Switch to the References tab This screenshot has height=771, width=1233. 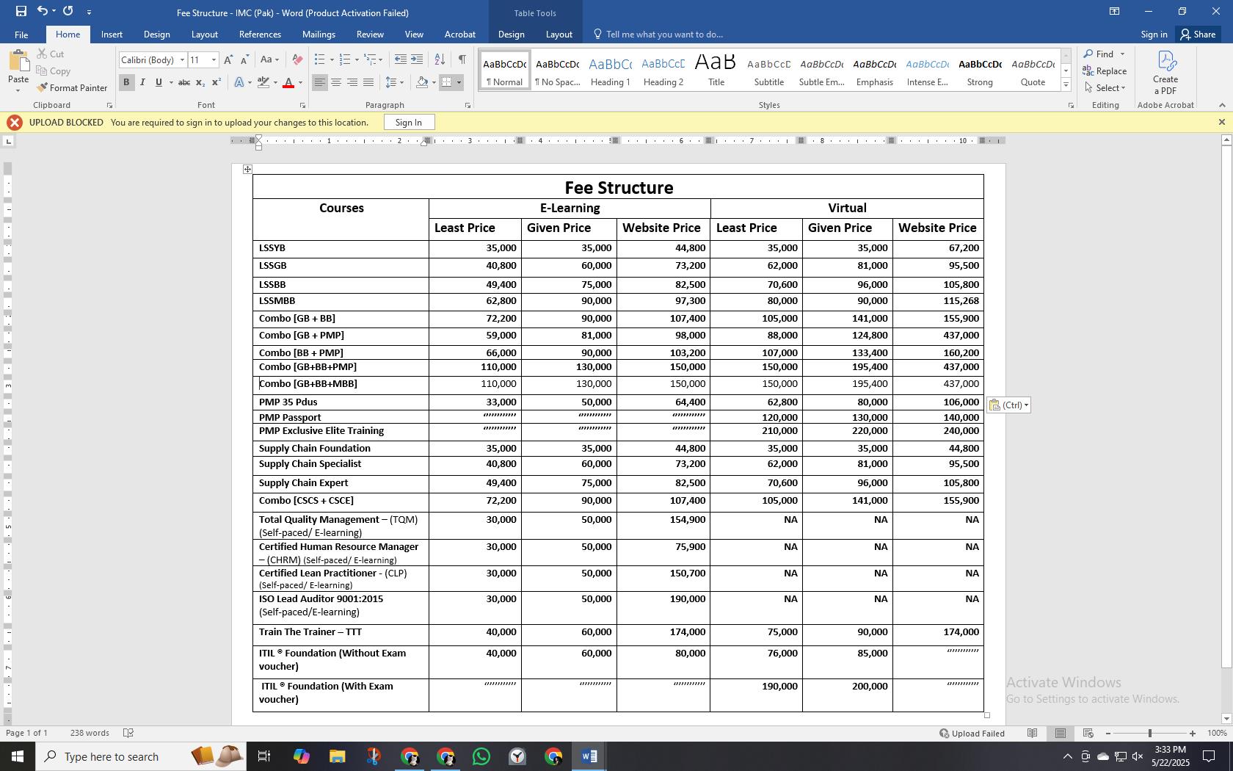click(x=260, y=35)
